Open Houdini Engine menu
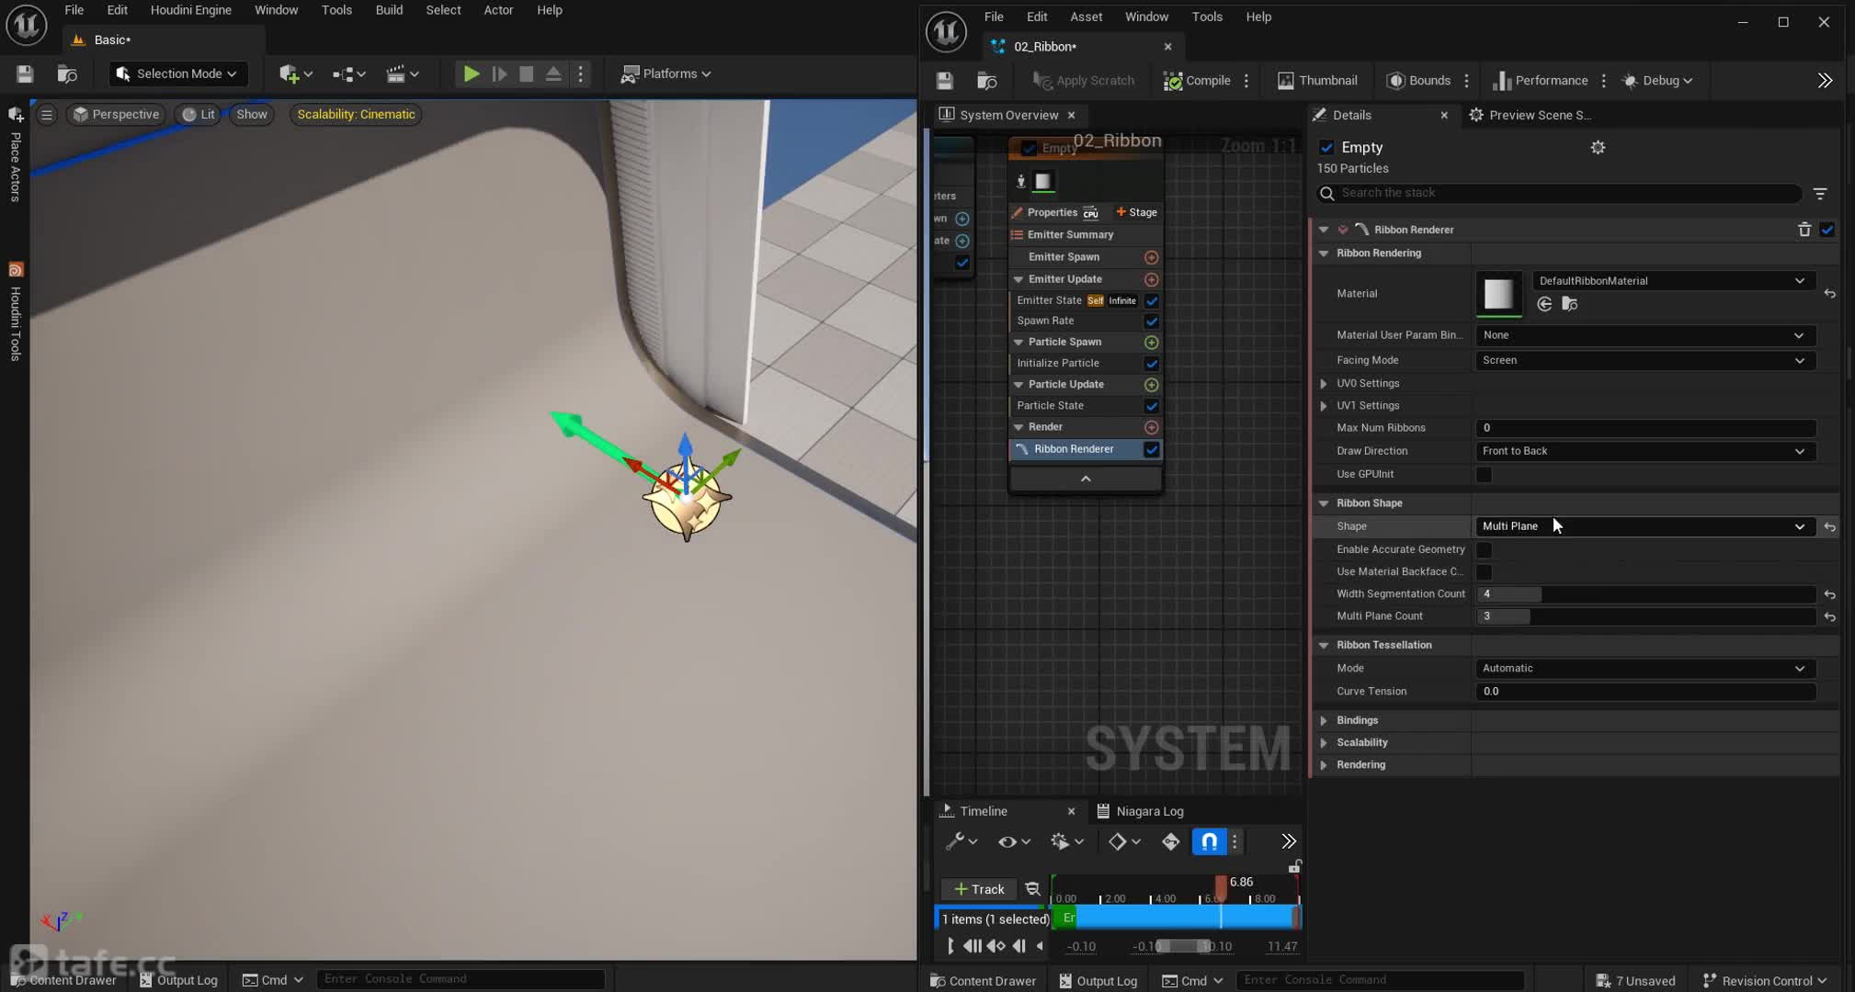Screen dimensions: 1855x992 190,10
